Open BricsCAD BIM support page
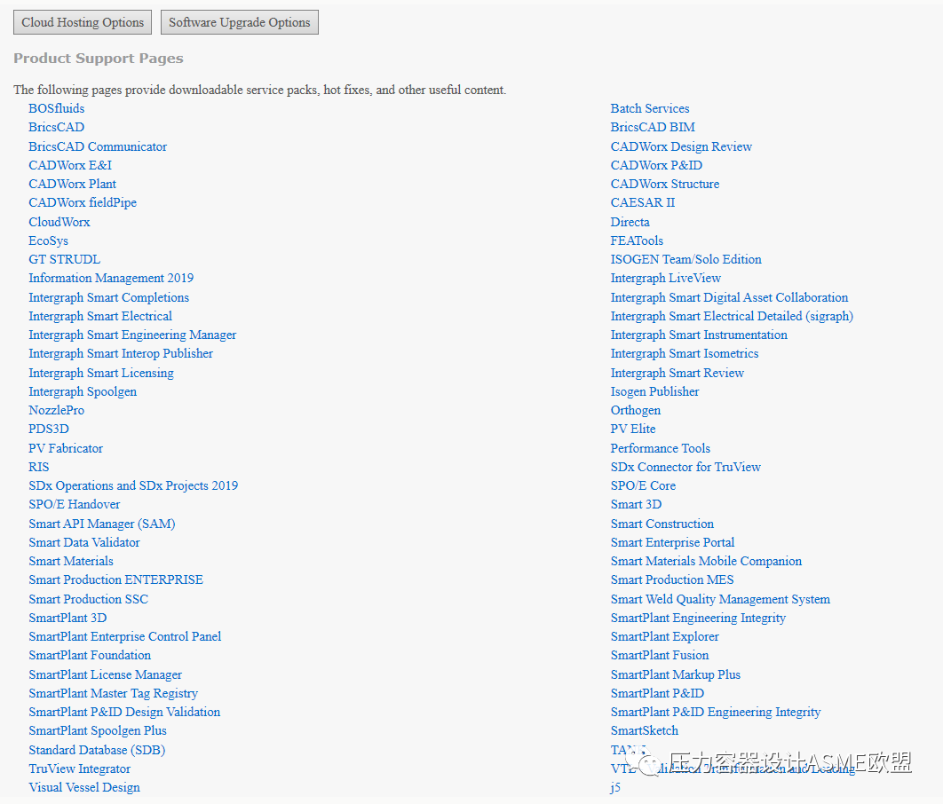The width and height of the screenshot is (943, 804). [653, 128]
